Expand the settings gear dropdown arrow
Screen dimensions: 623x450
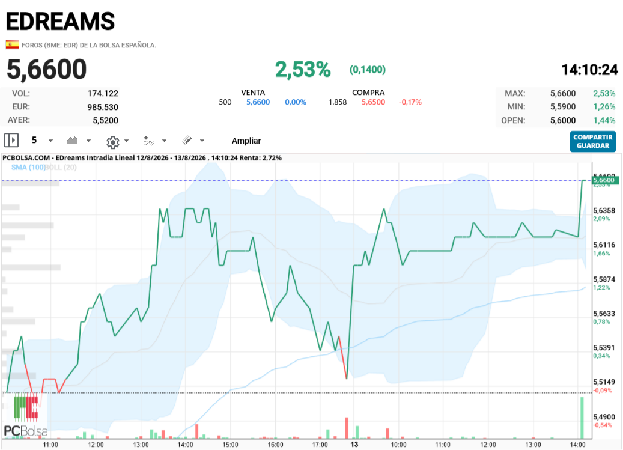(126, 141)
